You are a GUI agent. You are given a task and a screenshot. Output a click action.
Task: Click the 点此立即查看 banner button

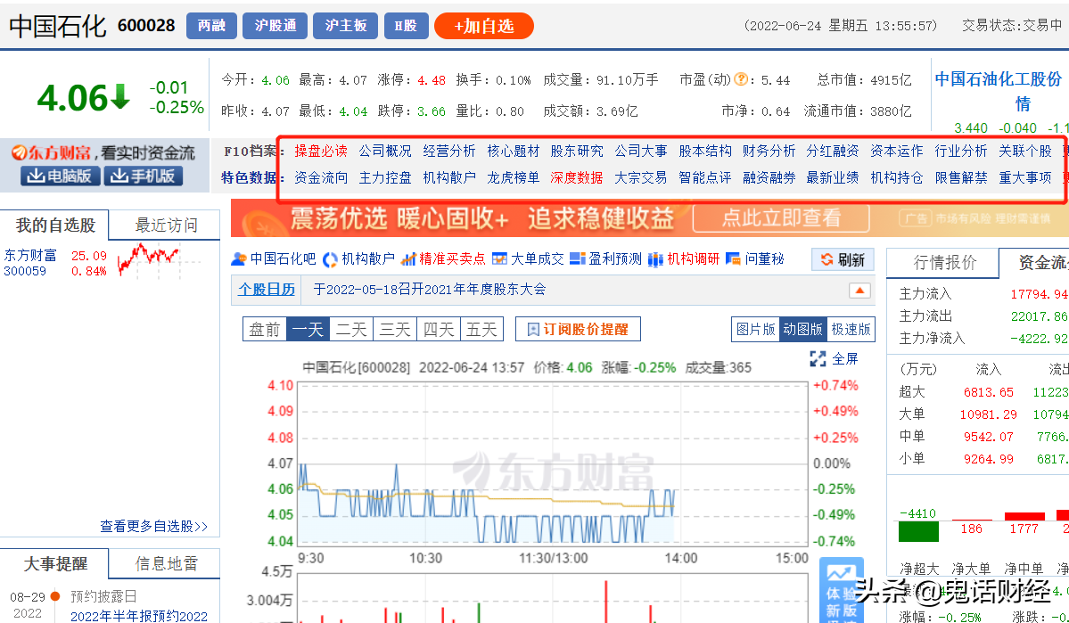(x=781, y=218)
